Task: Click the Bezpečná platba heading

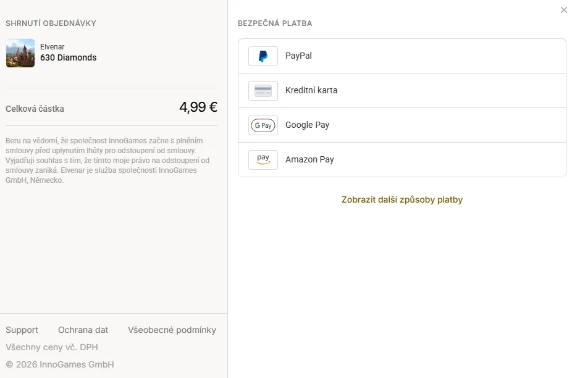Action: (x=275, y=23)
